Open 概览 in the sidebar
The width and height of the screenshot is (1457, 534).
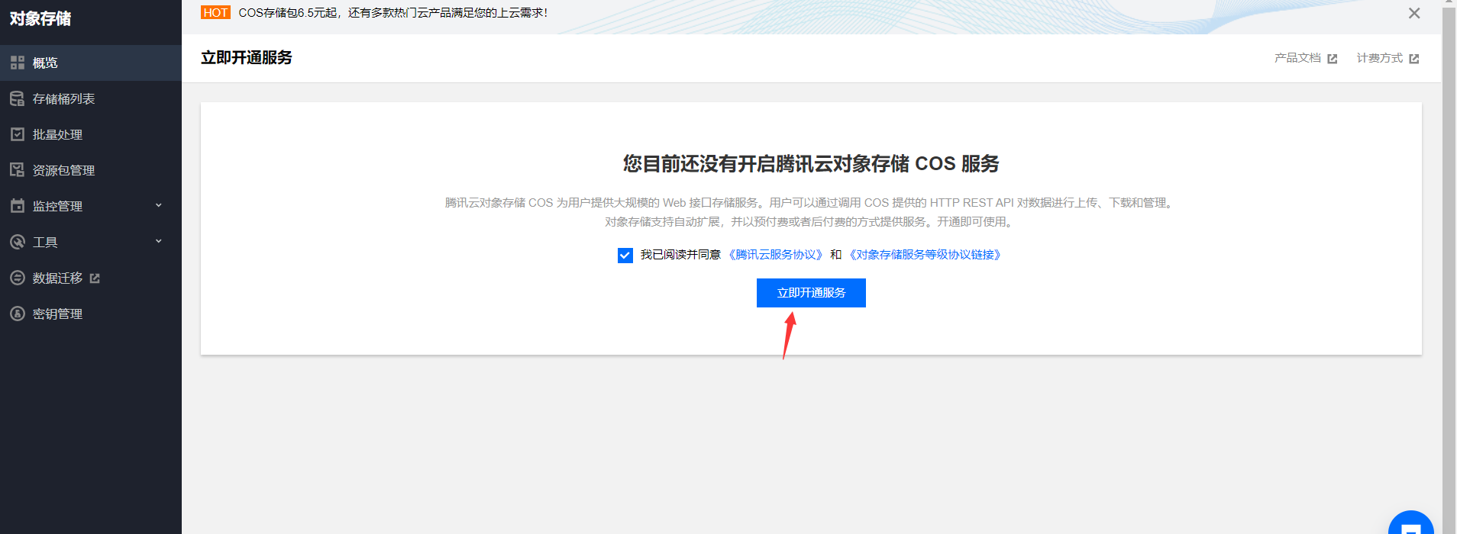91,63
